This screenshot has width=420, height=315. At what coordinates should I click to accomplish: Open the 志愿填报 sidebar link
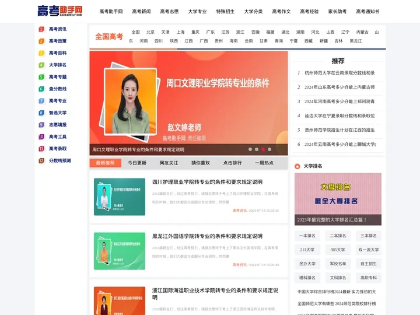coord(58,125)
